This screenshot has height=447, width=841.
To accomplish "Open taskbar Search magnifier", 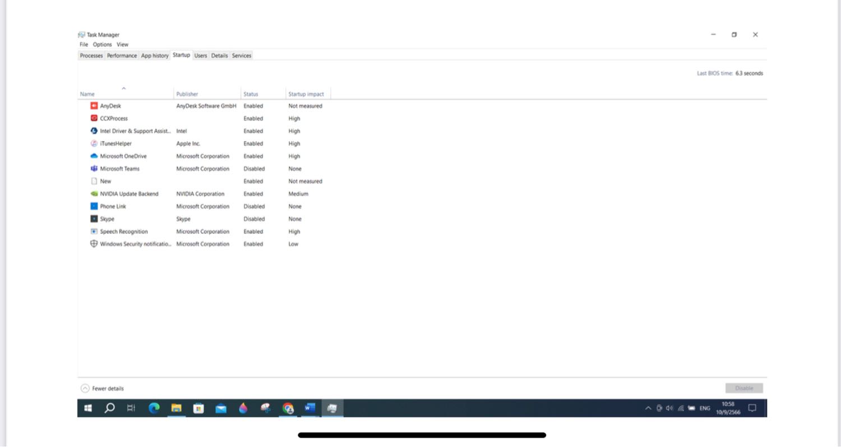I will point(110,408).
